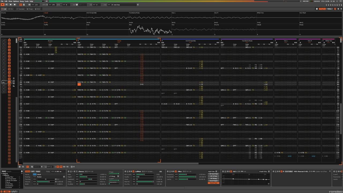Set track state to Active

tap(27, 171)
